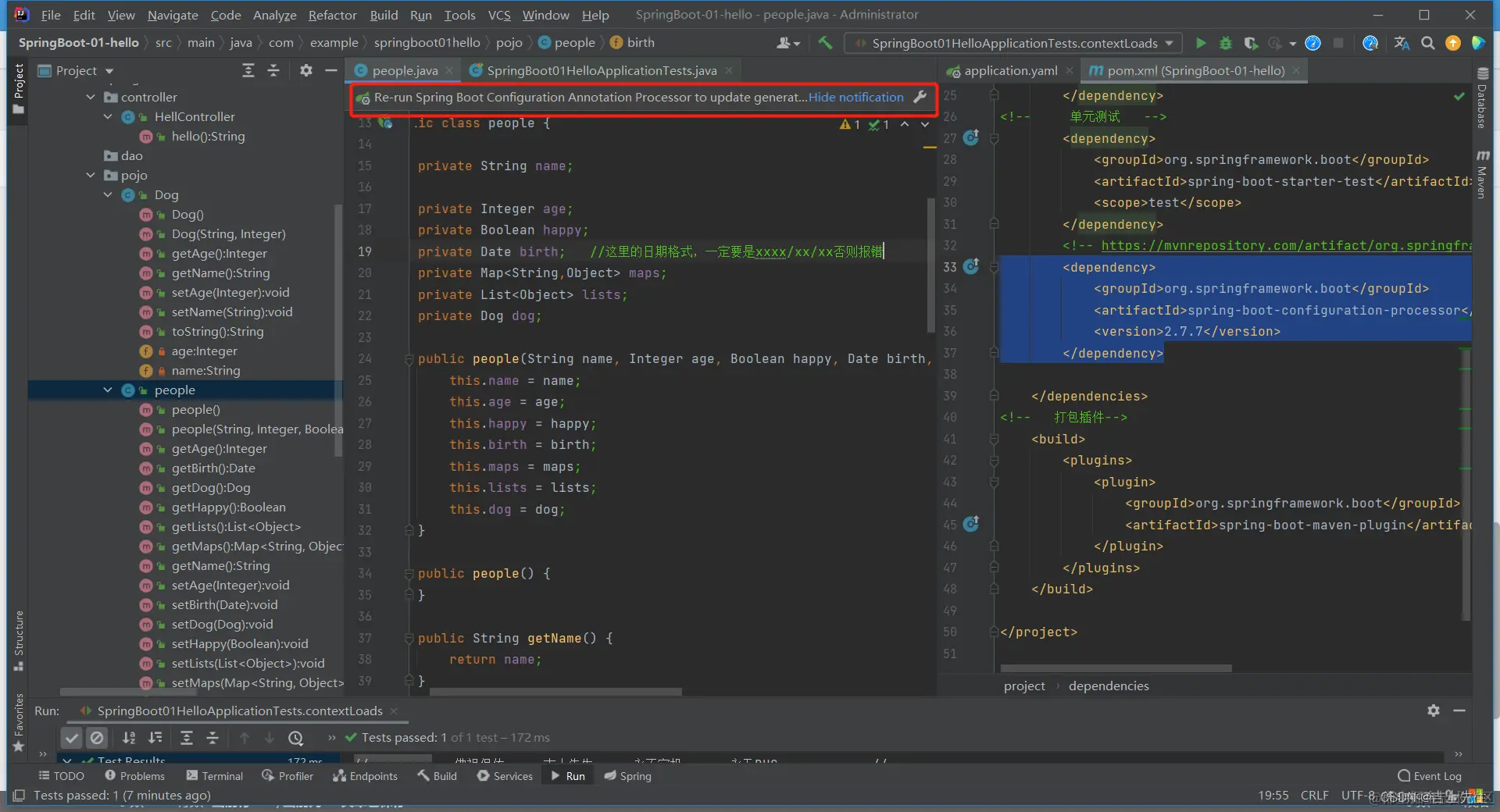Open run configuration dropdown
This screenshot has width=1500, height=812.
1170,43
